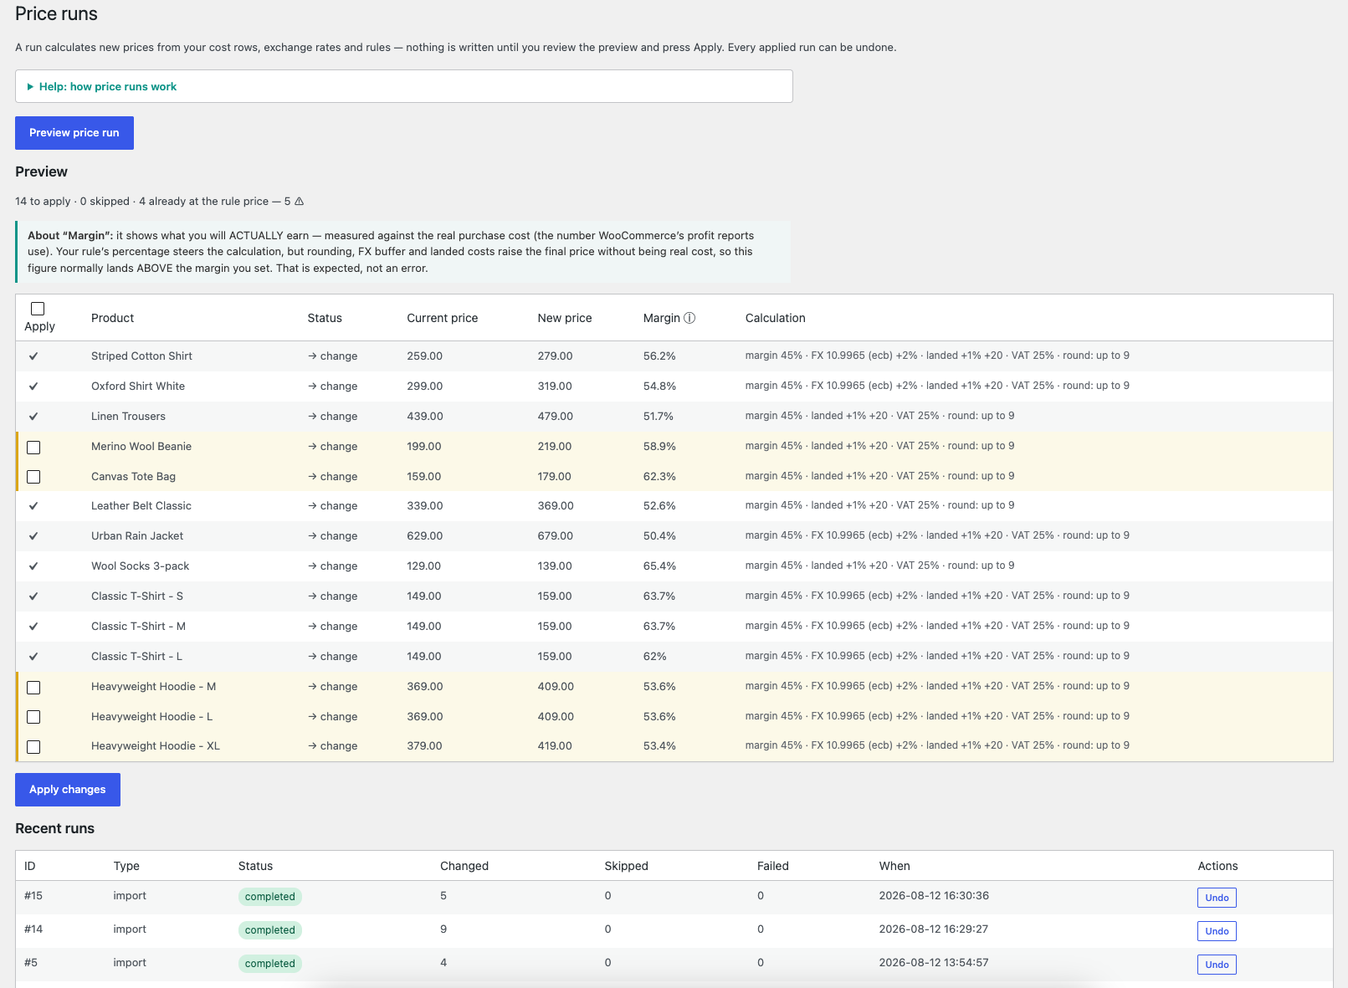This screenshot has width=1348, height=988.
Task: Tick the Heavyweight Hoodie - XL checkbox
Action: tap(33, 747)
